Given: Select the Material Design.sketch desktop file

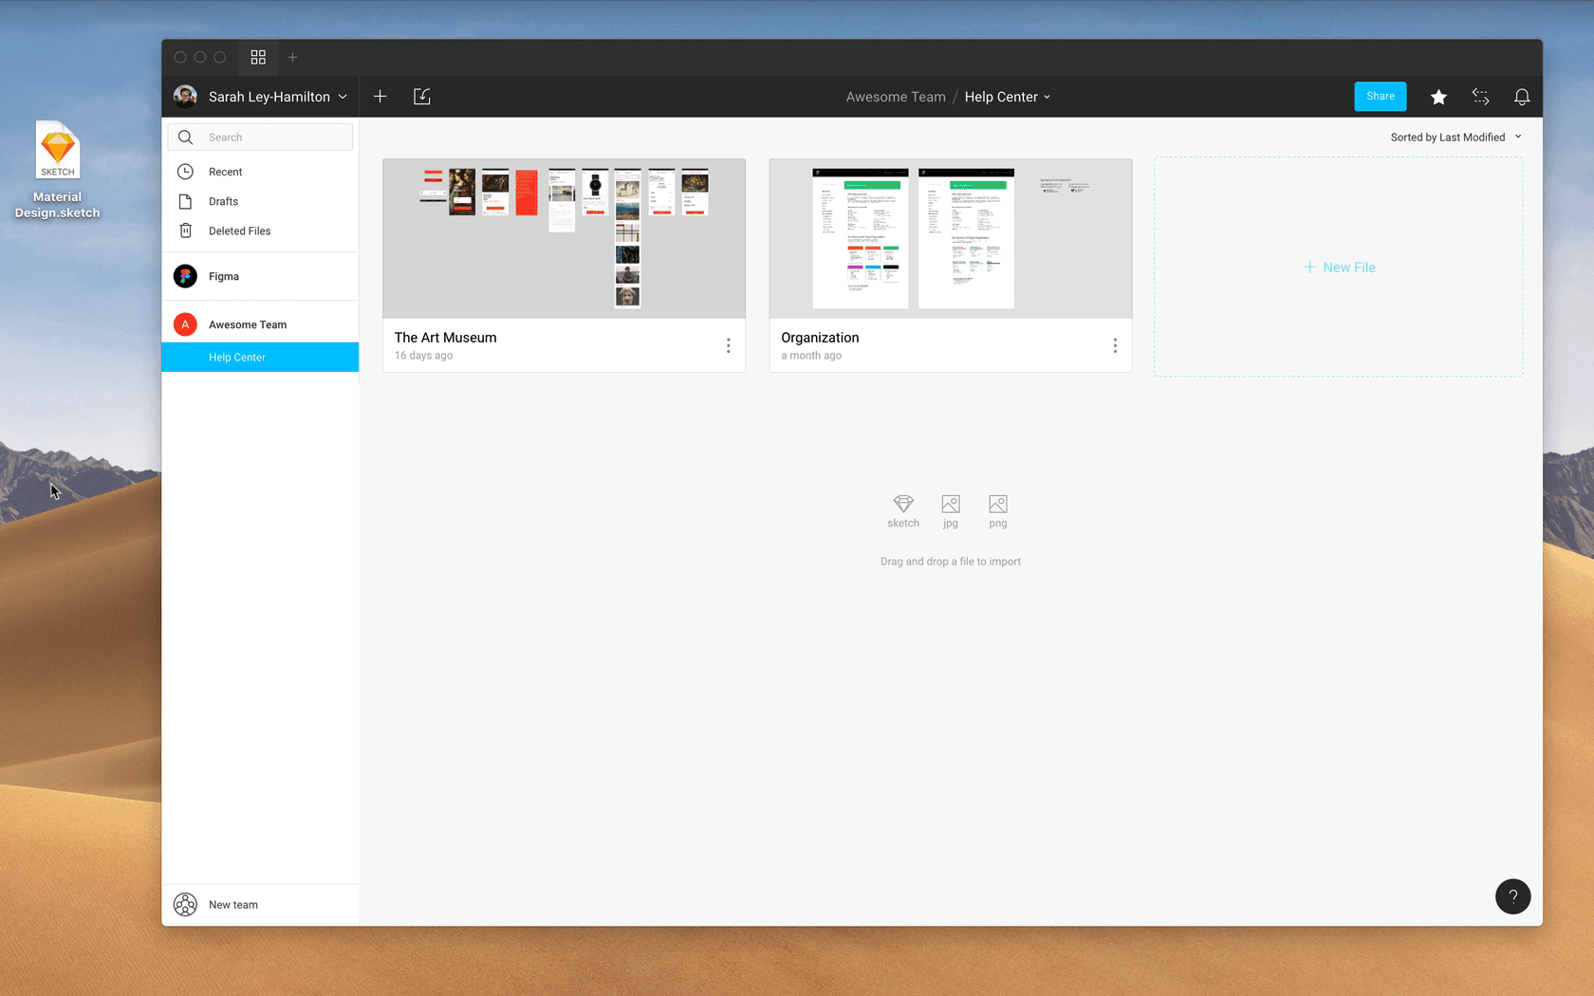Looking at the screenshot, I should pyautogui.click(x=58, y=169).
